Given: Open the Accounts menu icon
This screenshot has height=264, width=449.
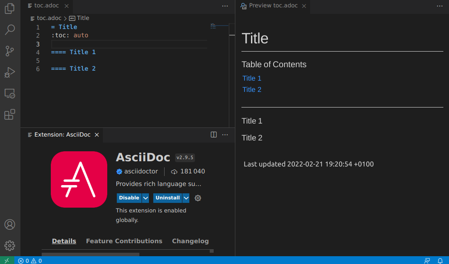Looking at the screenshot, I should pos(10,225).
